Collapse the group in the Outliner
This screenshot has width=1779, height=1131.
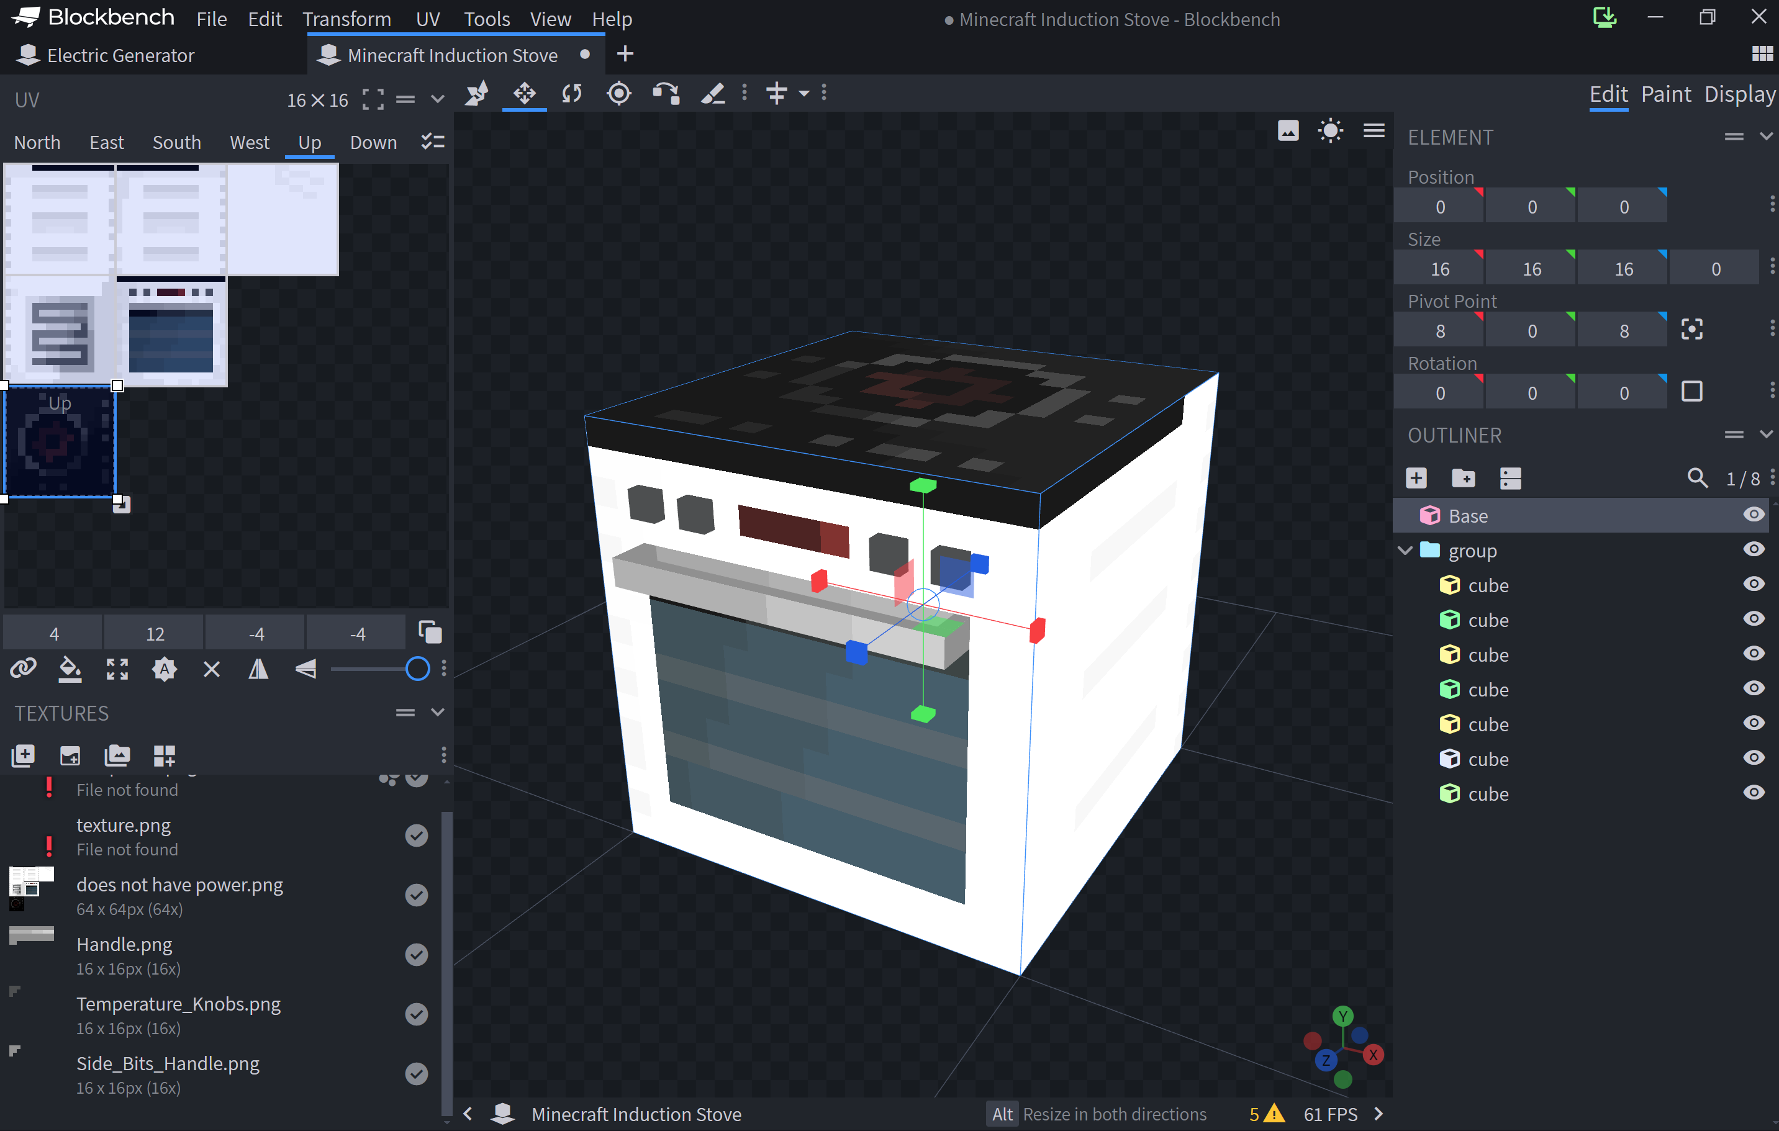click(1405, 551)
